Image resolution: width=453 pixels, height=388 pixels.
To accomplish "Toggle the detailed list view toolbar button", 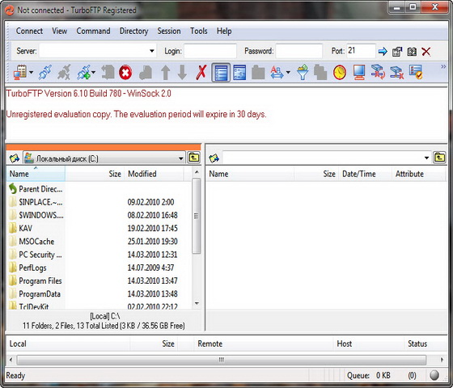I will point(221,73).
